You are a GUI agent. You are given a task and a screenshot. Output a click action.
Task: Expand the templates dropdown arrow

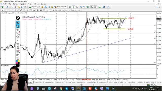(x=110, y=7)
